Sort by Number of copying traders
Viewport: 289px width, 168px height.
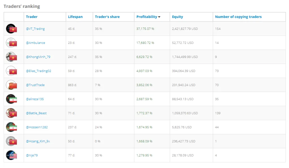coord(238,17)
